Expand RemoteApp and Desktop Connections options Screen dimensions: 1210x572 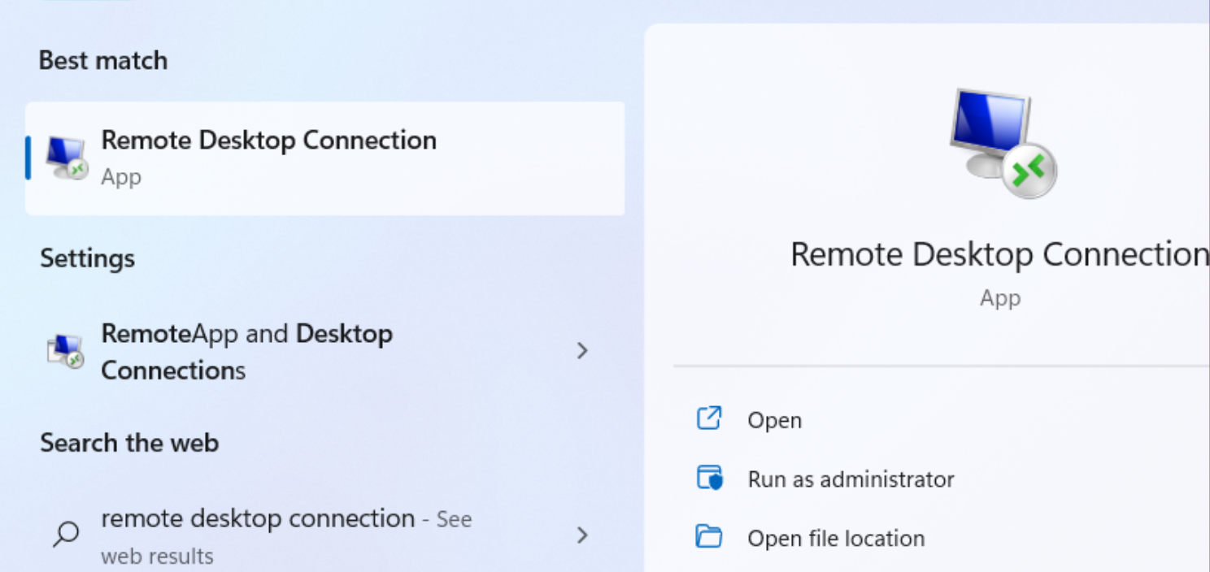[x=582, y=350]
